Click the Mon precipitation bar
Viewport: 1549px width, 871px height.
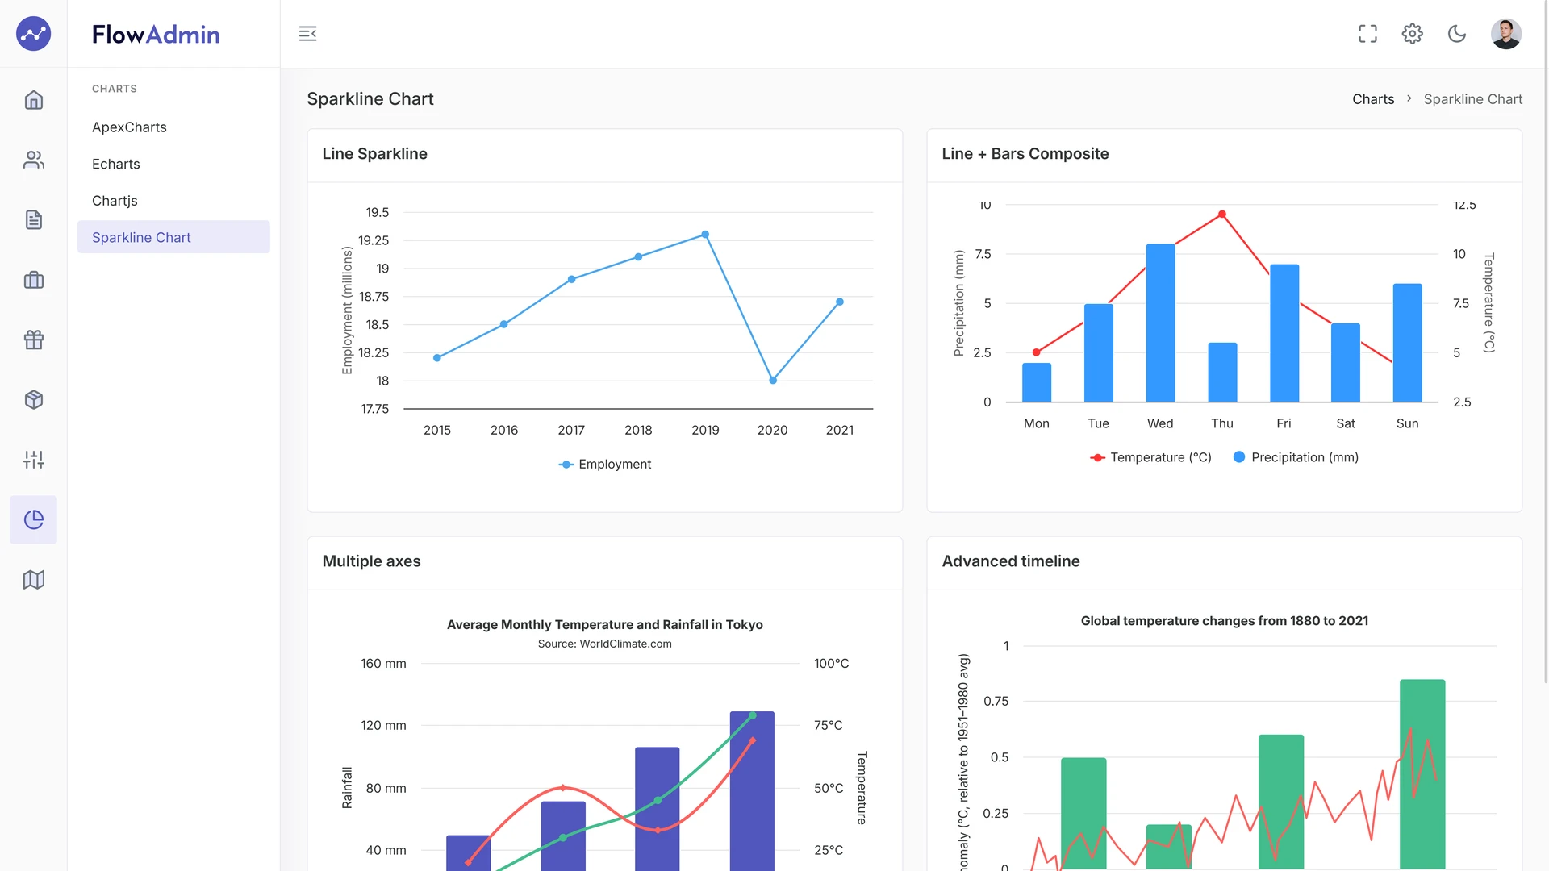click(1037, 382)
